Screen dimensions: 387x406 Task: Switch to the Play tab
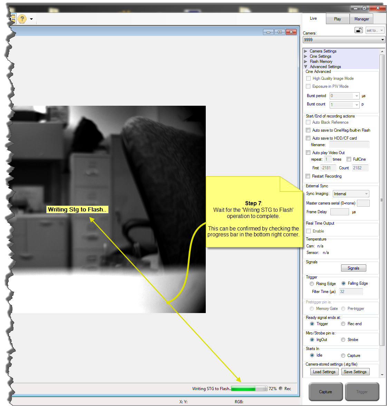click(337, 19)
